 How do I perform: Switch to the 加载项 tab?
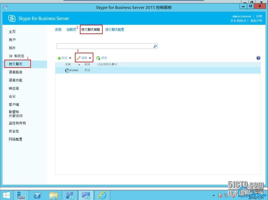pyautogui.click(x=71, y=29)
